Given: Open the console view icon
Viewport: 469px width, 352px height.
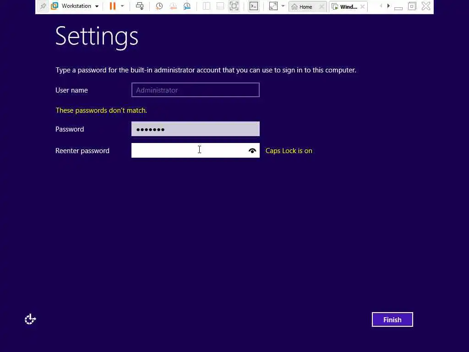Looking at the screenshot, I should click(x=254, y=6).
